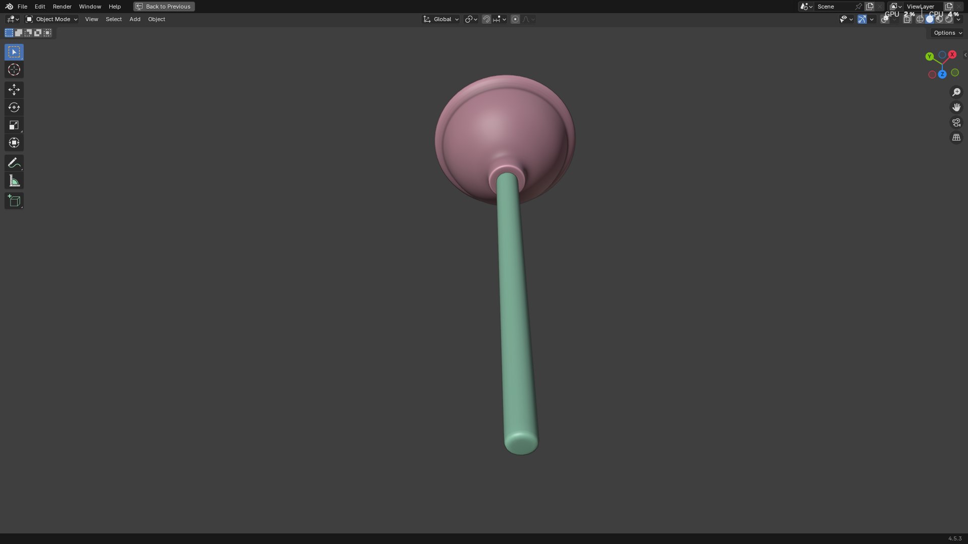
Task: Activate the Scale tool
Action: pyautogui.click(x=14, y=125)
